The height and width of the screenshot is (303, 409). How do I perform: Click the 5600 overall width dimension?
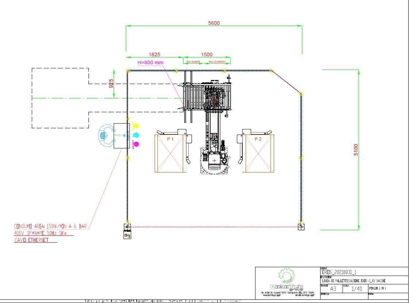click(x=214, y=23)
